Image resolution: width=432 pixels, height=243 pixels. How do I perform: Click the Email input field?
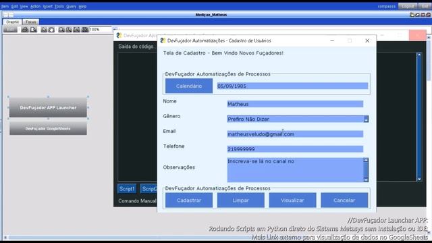click(295, 134)
